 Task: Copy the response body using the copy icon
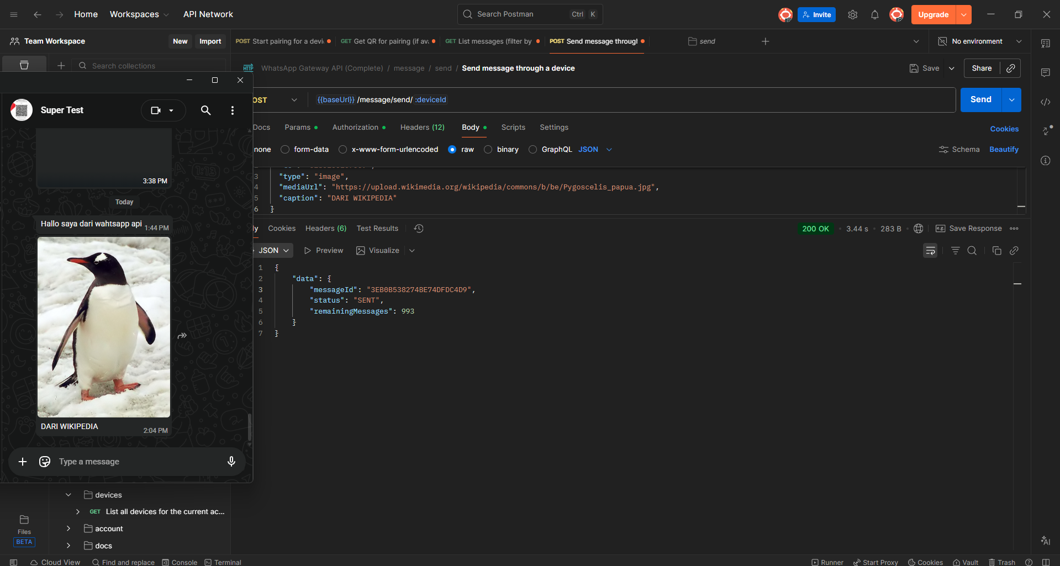[997, 250]
